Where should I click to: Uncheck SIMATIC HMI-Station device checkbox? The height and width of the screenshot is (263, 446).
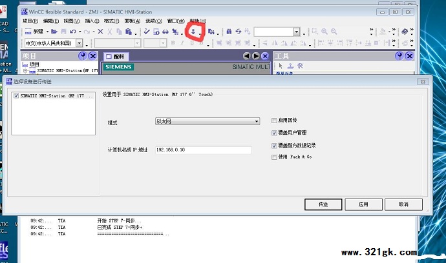tap(16, 95)
